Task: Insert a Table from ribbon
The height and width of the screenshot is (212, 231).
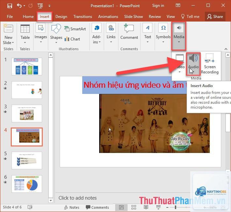Action: (25, 34)
